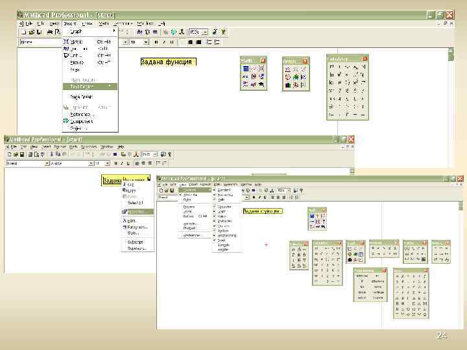Click Numbering list icon in top window
Screen dimensions: 467x350
pos(217,42)
